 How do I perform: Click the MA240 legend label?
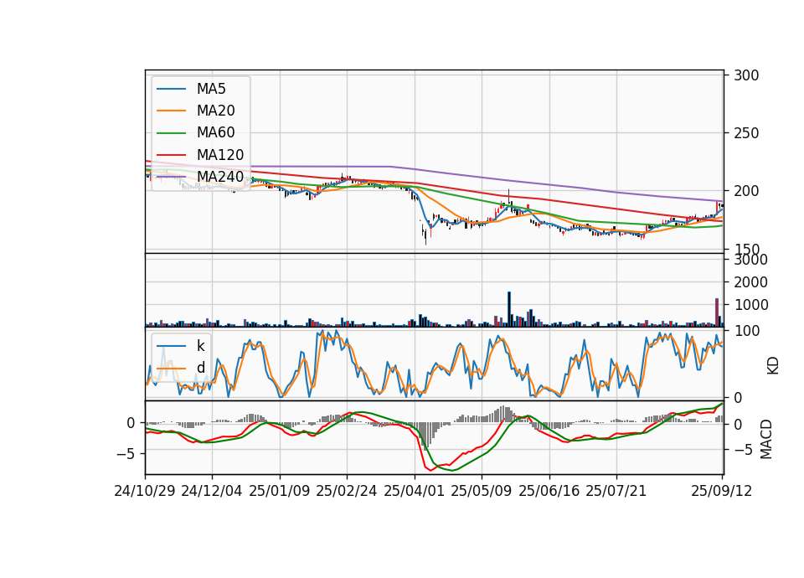(220, 177)
